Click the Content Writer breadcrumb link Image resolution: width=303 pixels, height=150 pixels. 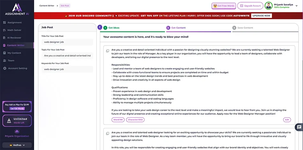47,6
